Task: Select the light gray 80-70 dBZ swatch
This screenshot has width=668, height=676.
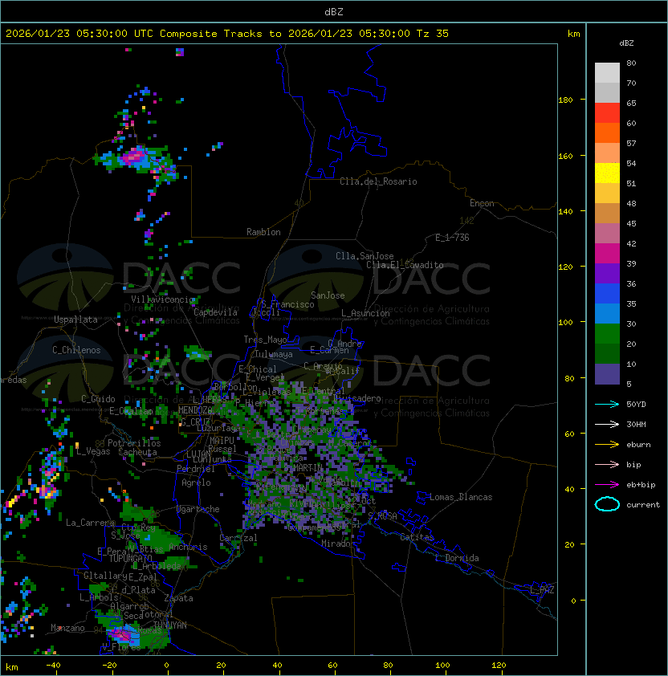Action: [x=607, y=72]
